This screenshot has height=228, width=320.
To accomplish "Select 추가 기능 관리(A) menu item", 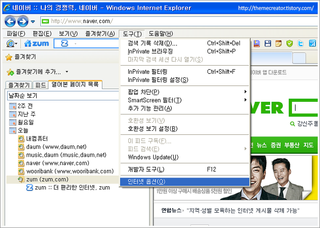I will pos(184,108).
